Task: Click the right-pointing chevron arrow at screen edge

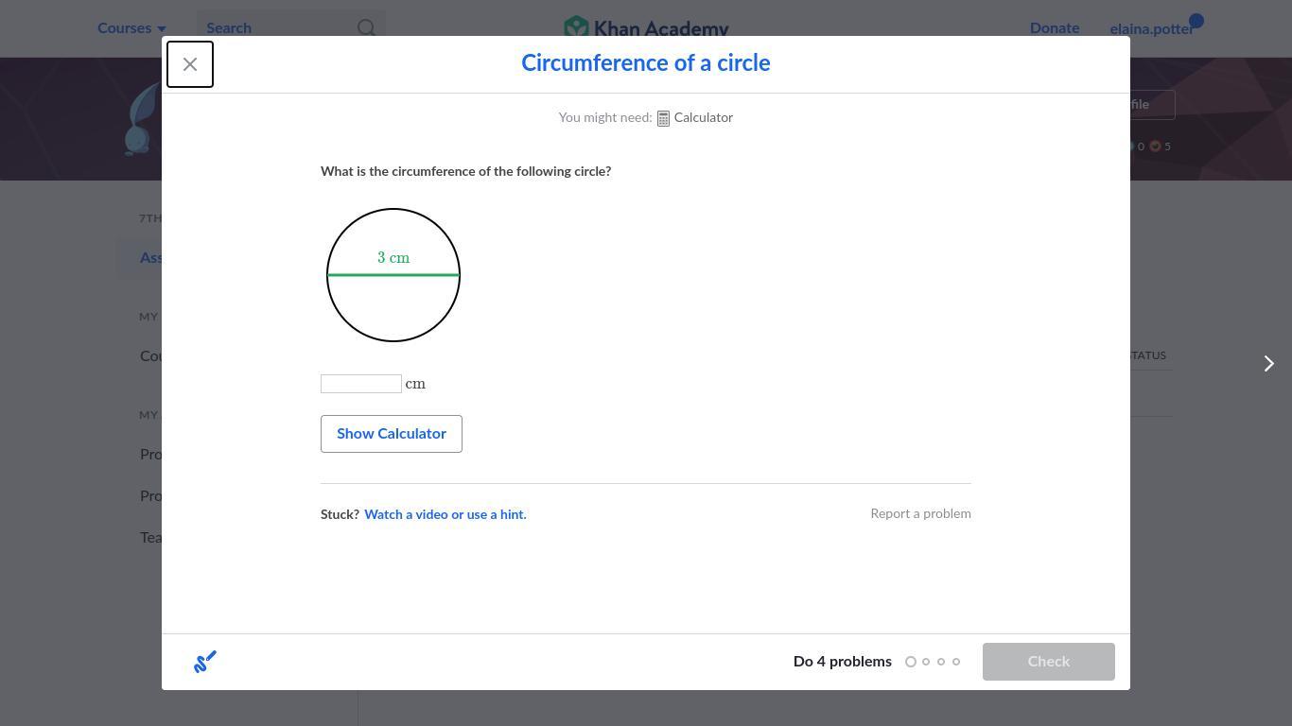Action: tap(1268, 364)
